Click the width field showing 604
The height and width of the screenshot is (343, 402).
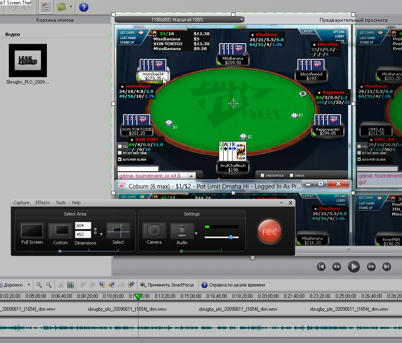83,226
